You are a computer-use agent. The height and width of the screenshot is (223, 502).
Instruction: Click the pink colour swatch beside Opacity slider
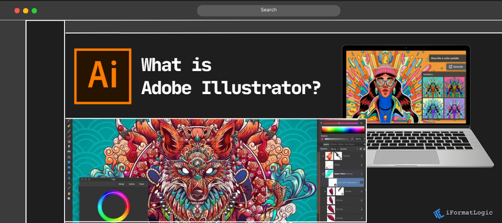[x=322, y=139]
